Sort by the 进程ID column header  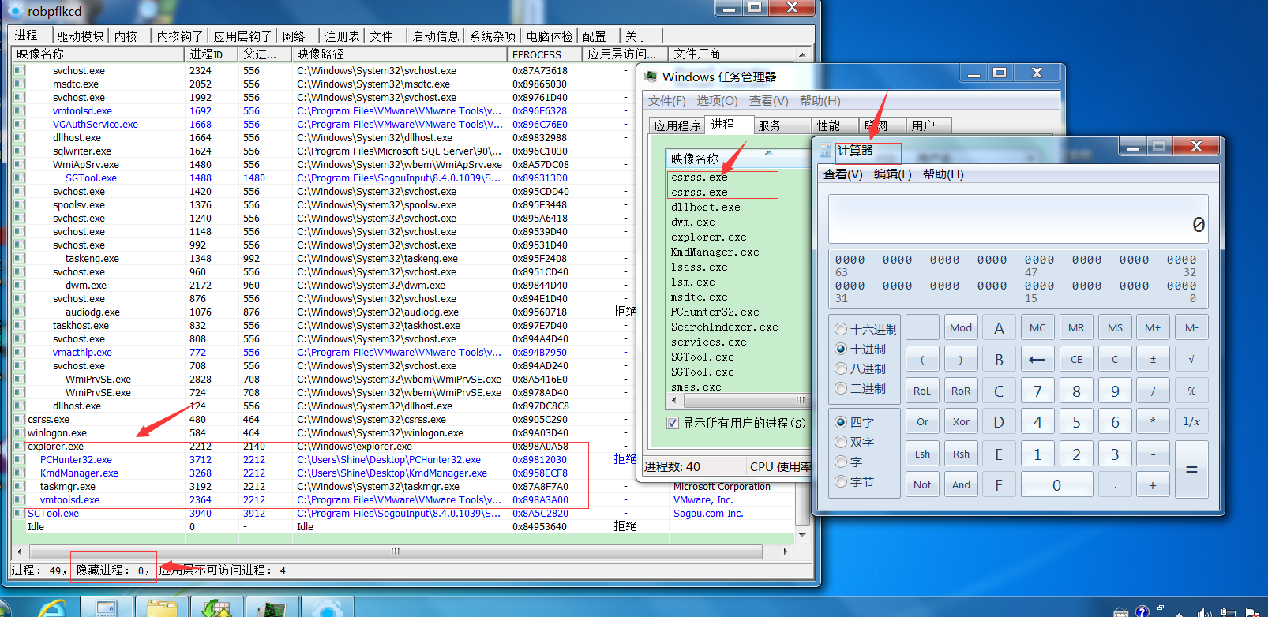pyautogui.click(x=209, y=54)
